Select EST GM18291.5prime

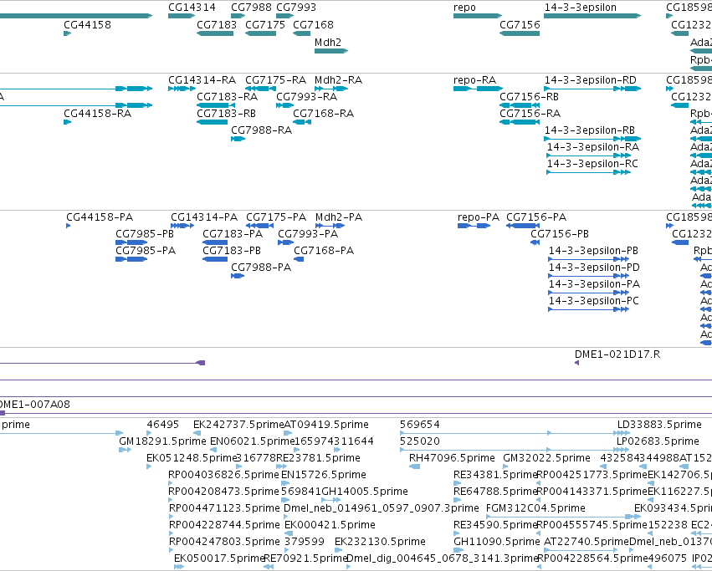162,441
